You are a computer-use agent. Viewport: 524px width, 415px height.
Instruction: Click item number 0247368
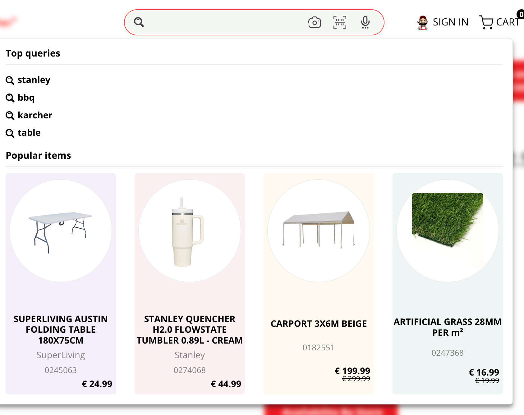pos(448,353)
